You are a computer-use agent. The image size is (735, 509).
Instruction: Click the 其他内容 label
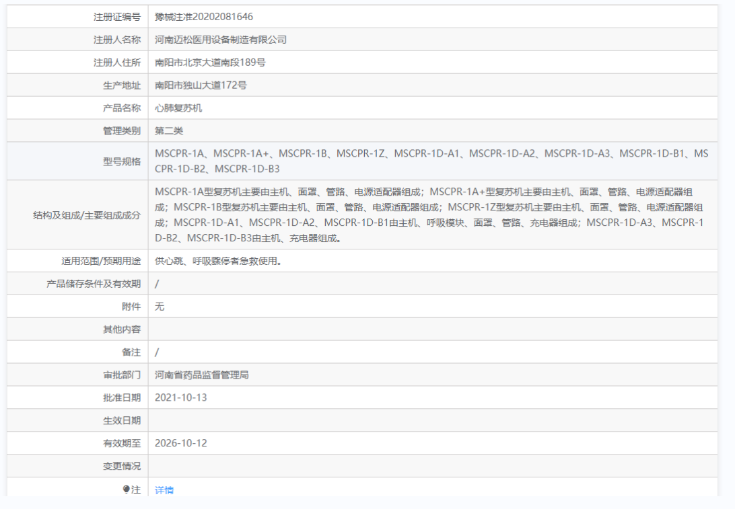point(122,329)
